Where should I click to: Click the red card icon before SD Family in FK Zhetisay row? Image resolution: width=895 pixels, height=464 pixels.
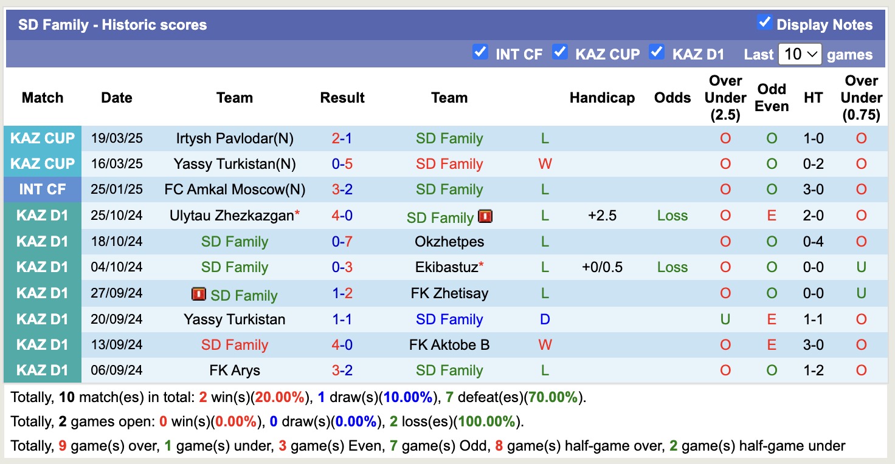[199, 293]
